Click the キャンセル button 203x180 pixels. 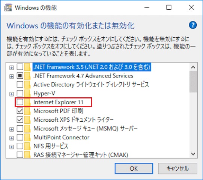[x=177, y=168]
